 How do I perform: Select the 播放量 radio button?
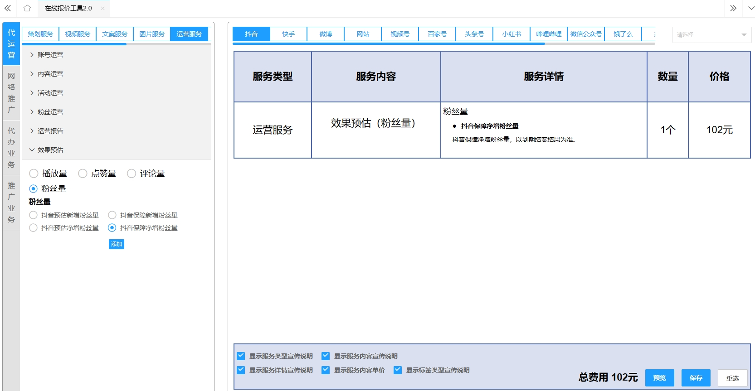(34, 174)
